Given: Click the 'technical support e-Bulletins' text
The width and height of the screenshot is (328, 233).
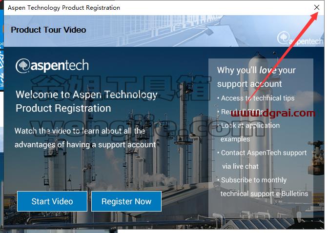Looking at the screenshot, I should pyautogui.click(x=264, y=194).
